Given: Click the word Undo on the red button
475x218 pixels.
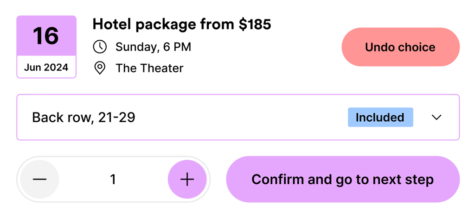Looking at the screenshot, I should point(379,47).
